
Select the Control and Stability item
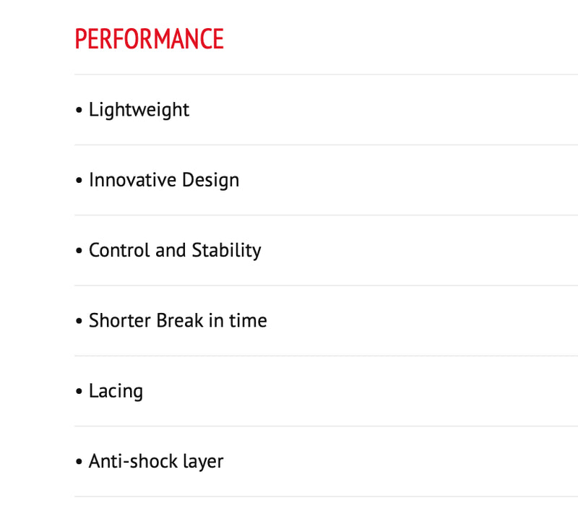coord(175,250)
